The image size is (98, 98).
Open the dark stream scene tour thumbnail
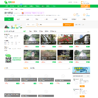point(65,55)
